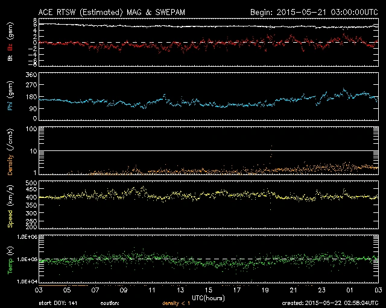Click the 19 hour tick label

point(265,290)
